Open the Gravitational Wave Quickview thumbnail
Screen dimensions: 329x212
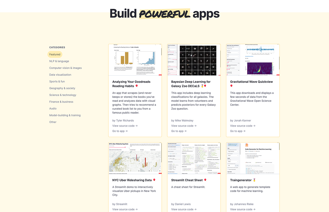[253, 60]
